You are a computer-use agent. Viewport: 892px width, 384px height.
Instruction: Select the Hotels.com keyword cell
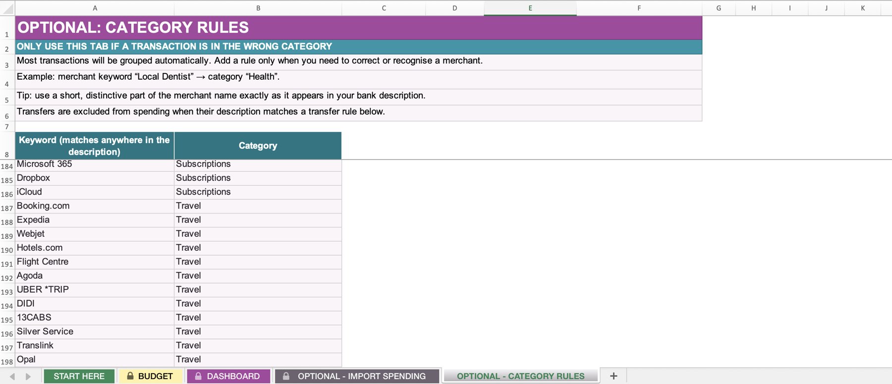95,248
